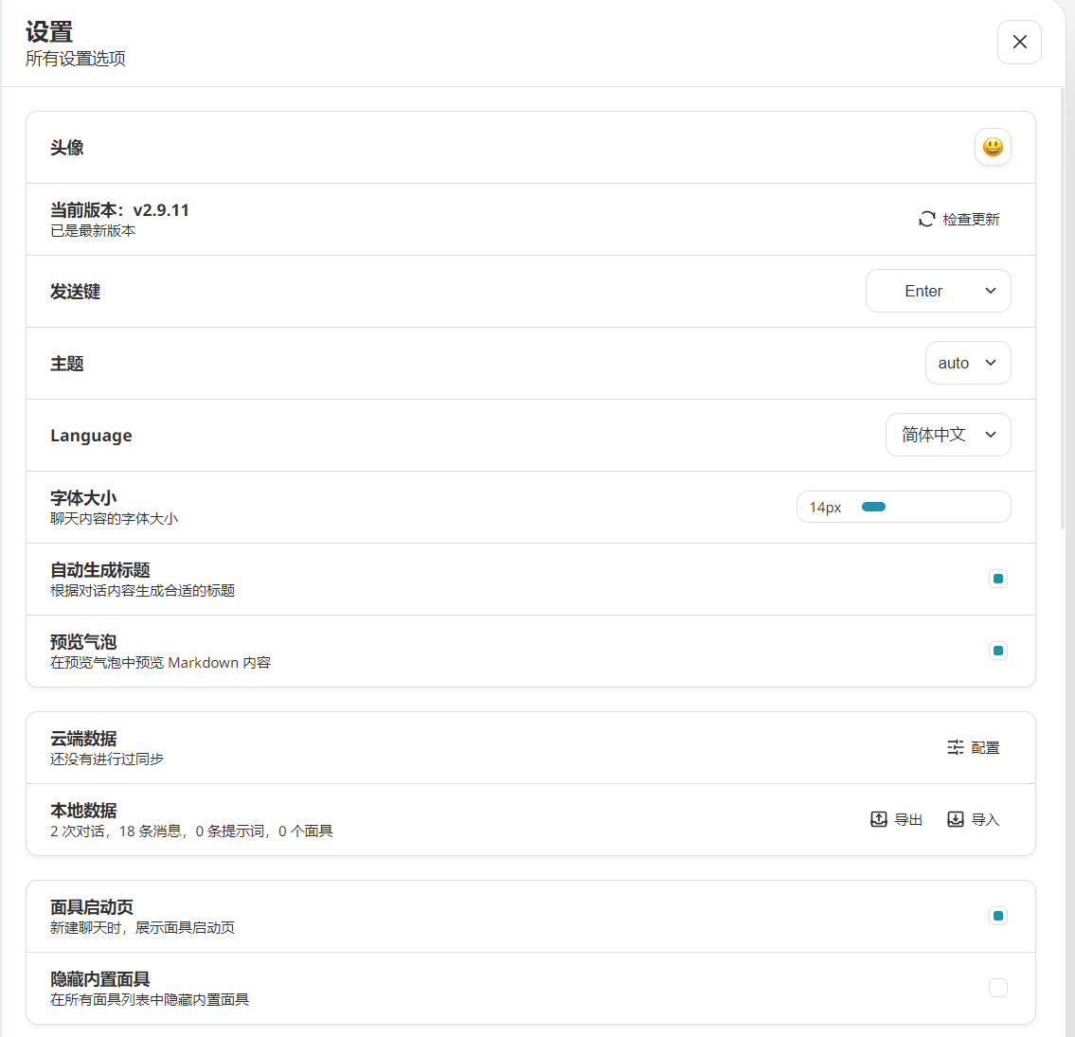Toggle the 自动生成标题 checkbox
Image resolution: width=1075 pixels, height=1037 pixels.
click(x=998, y=580)
